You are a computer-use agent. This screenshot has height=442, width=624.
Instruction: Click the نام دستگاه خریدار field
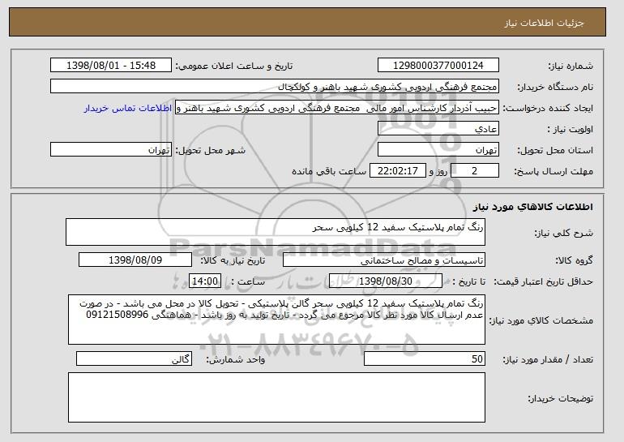click(275, 87)
